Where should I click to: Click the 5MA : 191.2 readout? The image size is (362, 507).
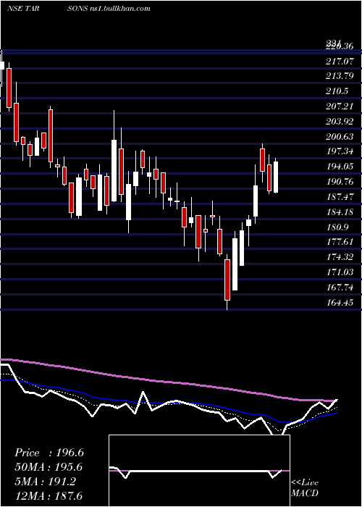point(45,482)
